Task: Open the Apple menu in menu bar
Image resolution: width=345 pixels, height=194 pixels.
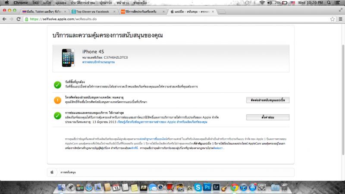Action: 7,3
